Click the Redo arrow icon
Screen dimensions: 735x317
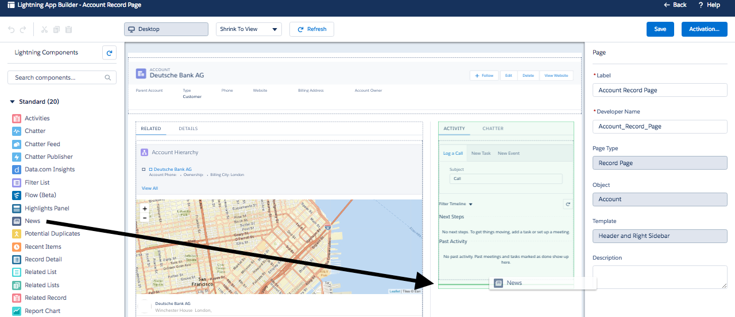23,29
